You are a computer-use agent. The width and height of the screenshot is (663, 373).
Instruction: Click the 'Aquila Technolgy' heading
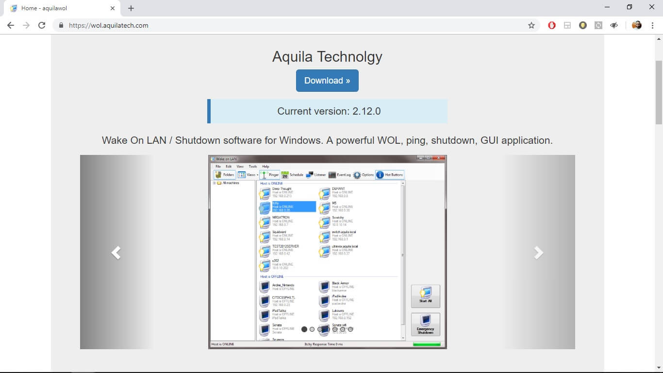(327, 57)
